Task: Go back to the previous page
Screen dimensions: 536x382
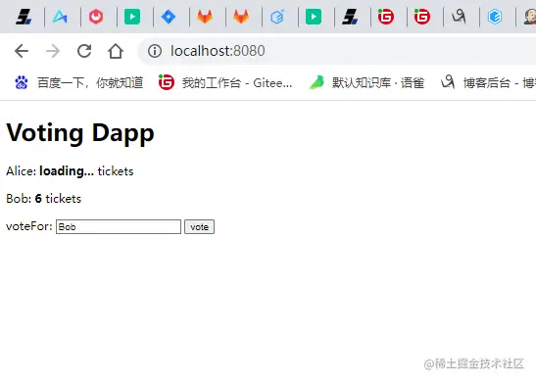Action: click(x=22, y=51)
